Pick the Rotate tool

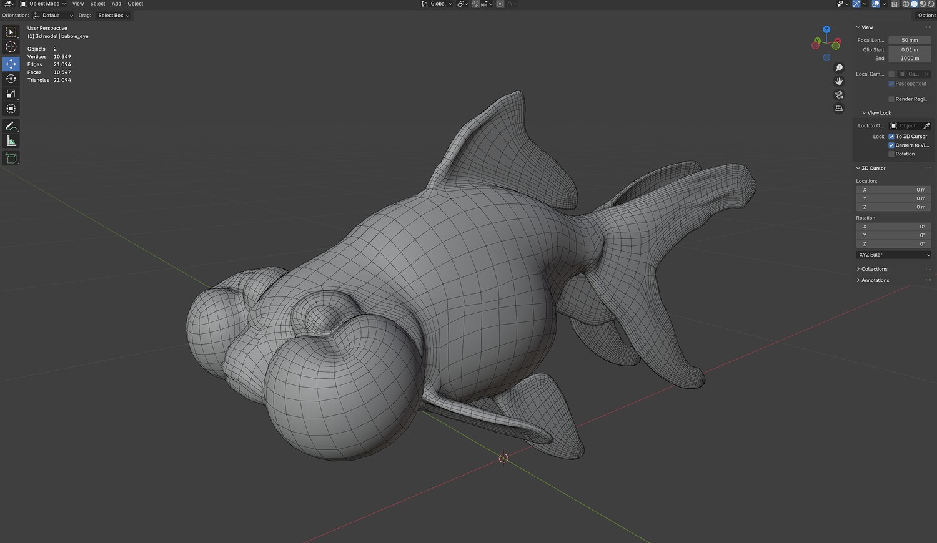(11, 79)
